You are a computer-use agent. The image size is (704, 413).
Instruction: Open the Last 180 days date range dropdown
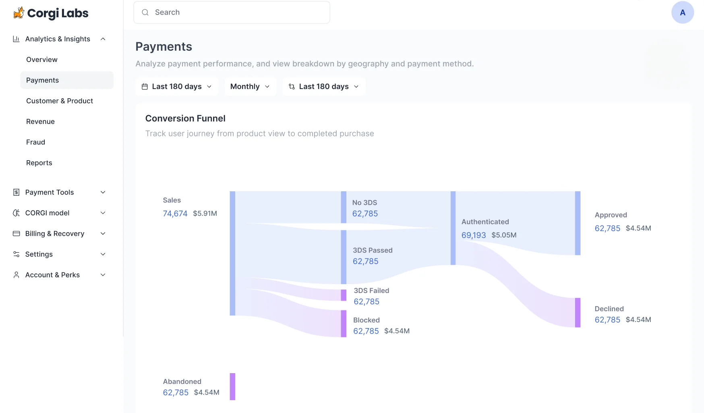click(176, 86)
